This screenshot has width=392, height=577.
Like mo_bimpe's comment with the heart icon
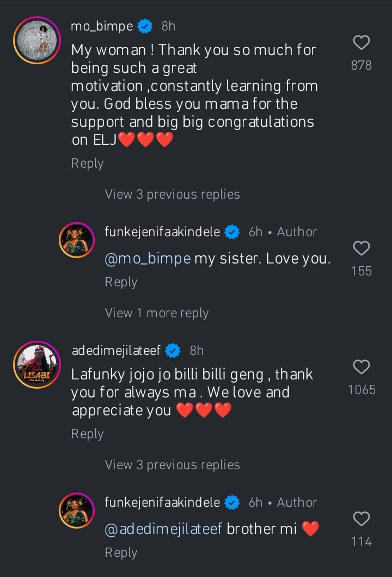[x=362, y=42]
